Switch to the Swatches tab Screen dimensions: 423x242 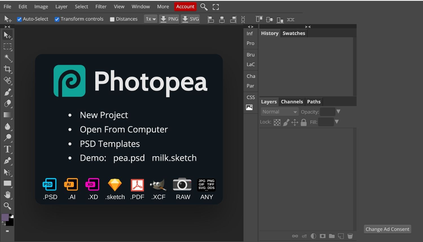point(294,33)
